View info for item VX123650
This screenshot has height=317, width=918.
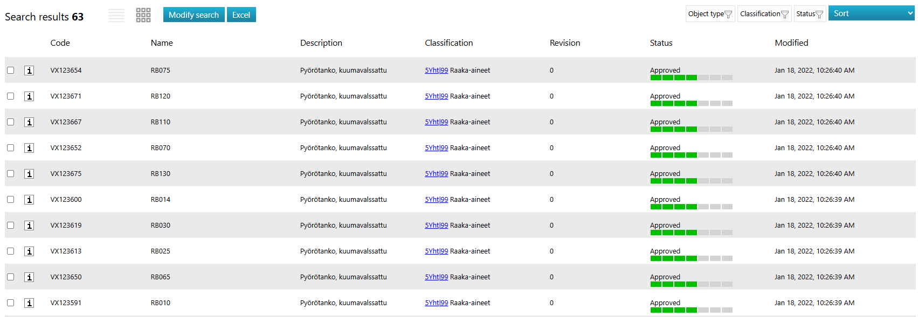pos(29,277)
